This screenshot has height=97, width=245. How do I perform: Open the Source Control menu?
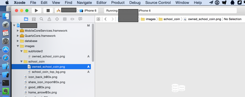(158, 3)
